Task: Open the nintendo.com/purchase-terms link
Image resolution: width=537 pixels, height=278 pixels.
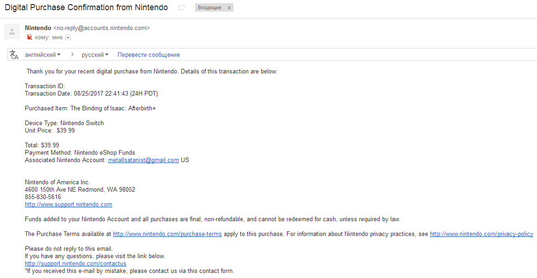Action: (x=167, y=234)
